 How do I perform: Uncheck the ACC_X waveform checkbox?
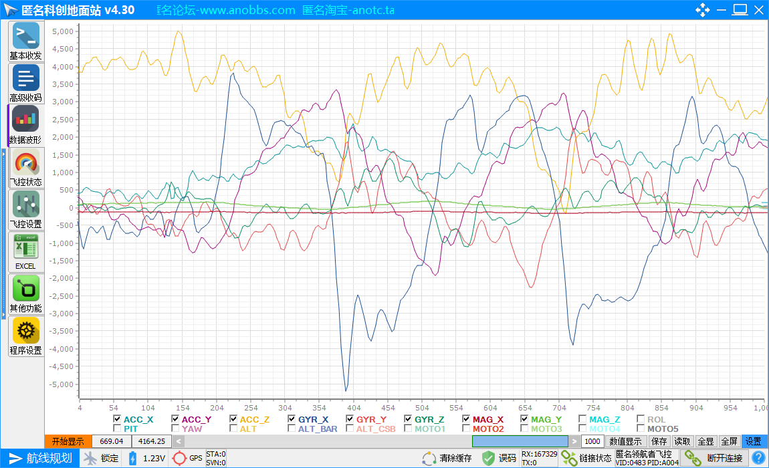(x=117, y=419)
